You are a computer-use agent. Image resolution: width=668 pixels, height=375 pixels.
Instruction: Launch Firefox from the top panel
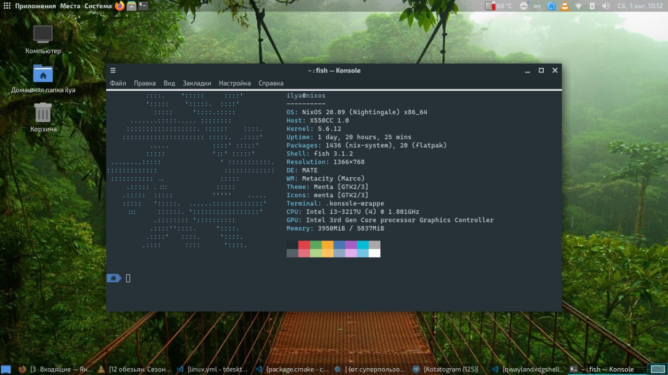(120, 6)
